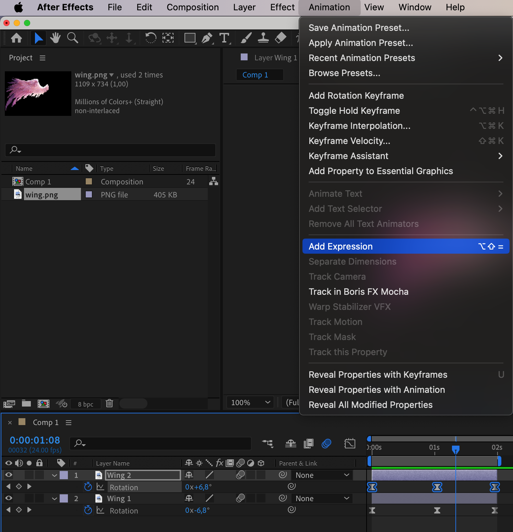513x532 pixels.
Task: Select the Pan Behind anchor point tool
Action: tap(168, 38)
